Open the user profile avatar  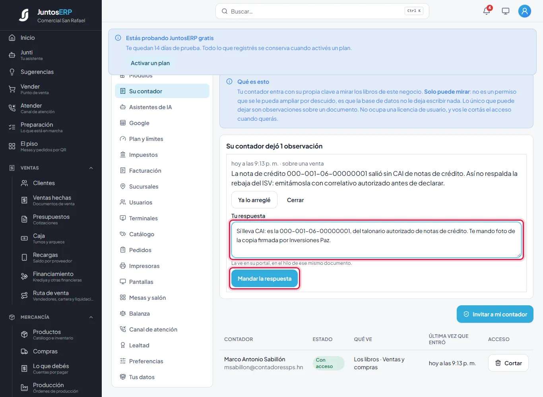point(525,11)
